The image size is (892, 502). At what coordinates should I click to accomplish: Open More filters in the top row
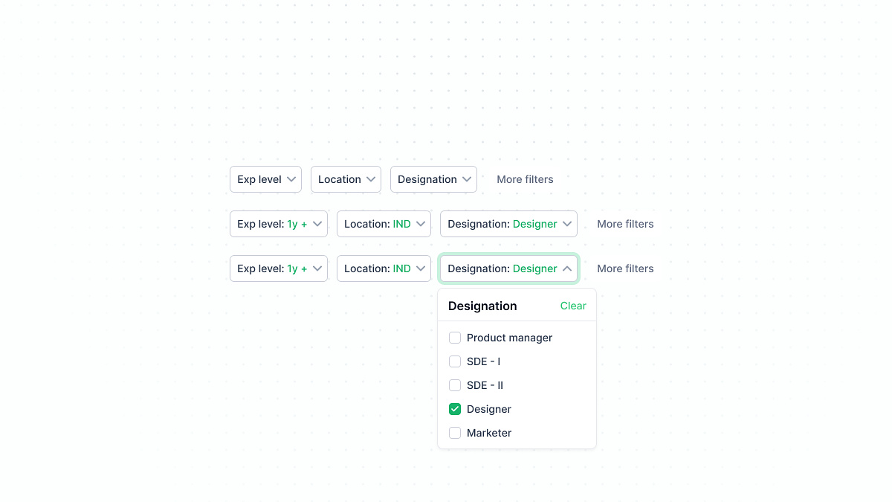pyautogui.click(x=525, y=178)
